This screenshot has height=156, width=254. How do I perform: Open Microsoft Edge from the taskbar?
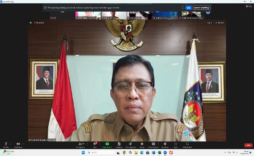pos(142,152)
